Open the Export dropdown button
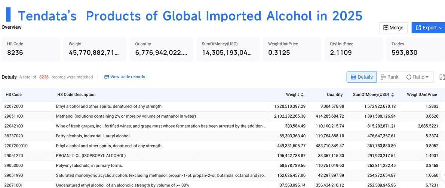The width and height of the screenshot is (445, 188). (429, 28)
